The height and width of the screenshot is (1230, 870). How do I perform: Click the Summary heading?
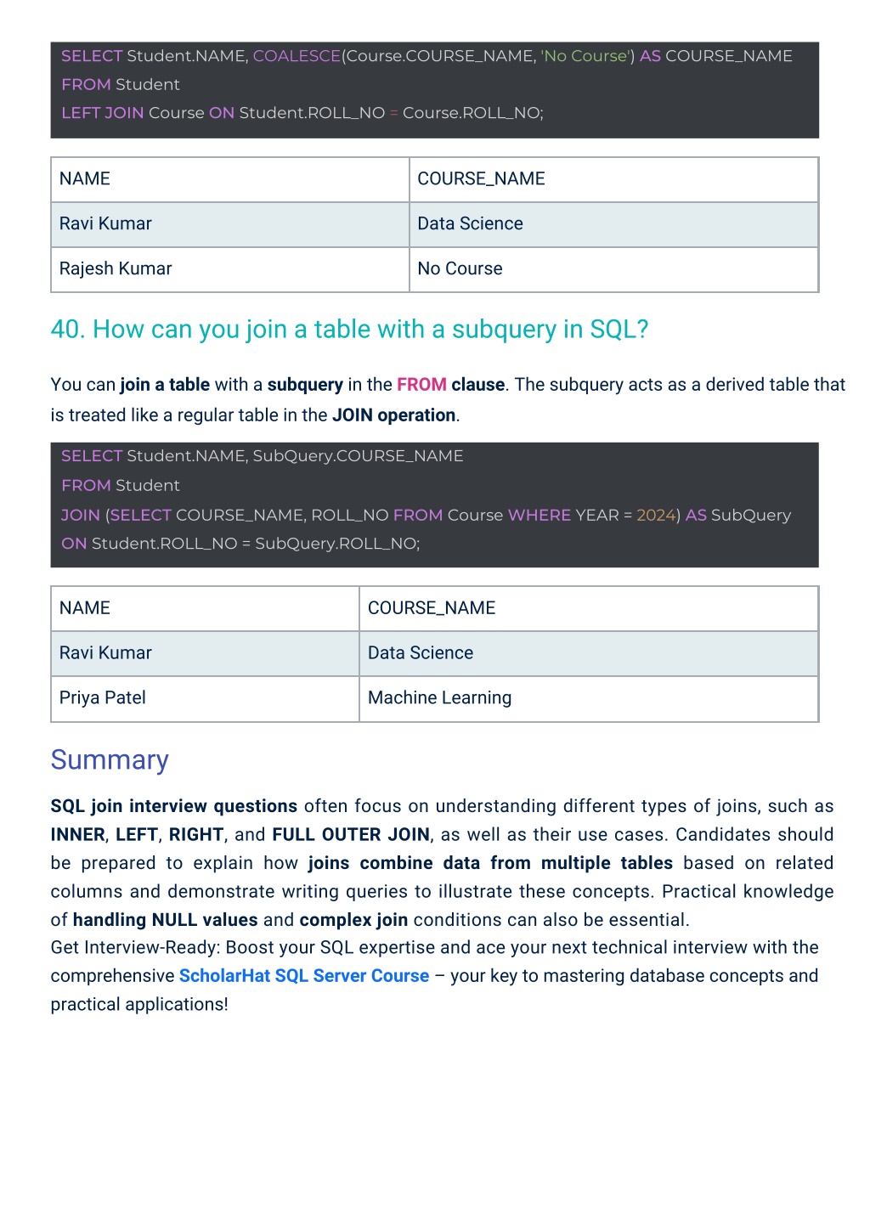(x=110, y=759)
